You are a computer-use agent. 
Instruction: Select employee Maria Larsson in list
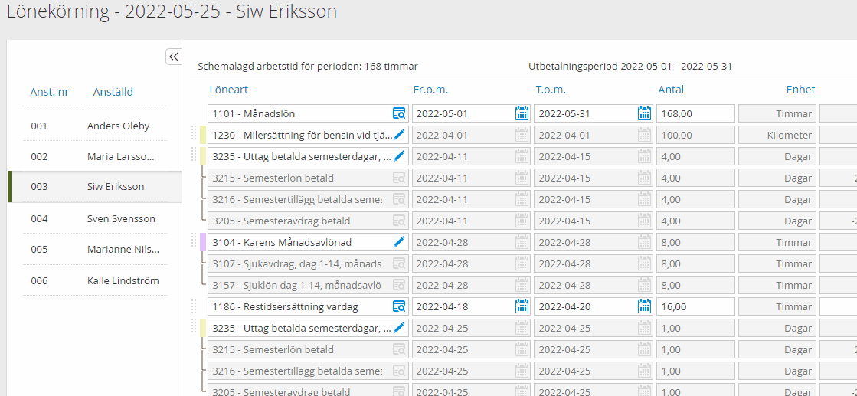point(121,157)
